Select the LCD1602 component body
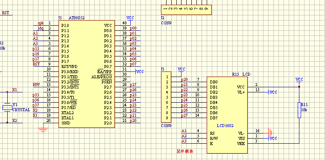325x160 pixels. [227, 115]
